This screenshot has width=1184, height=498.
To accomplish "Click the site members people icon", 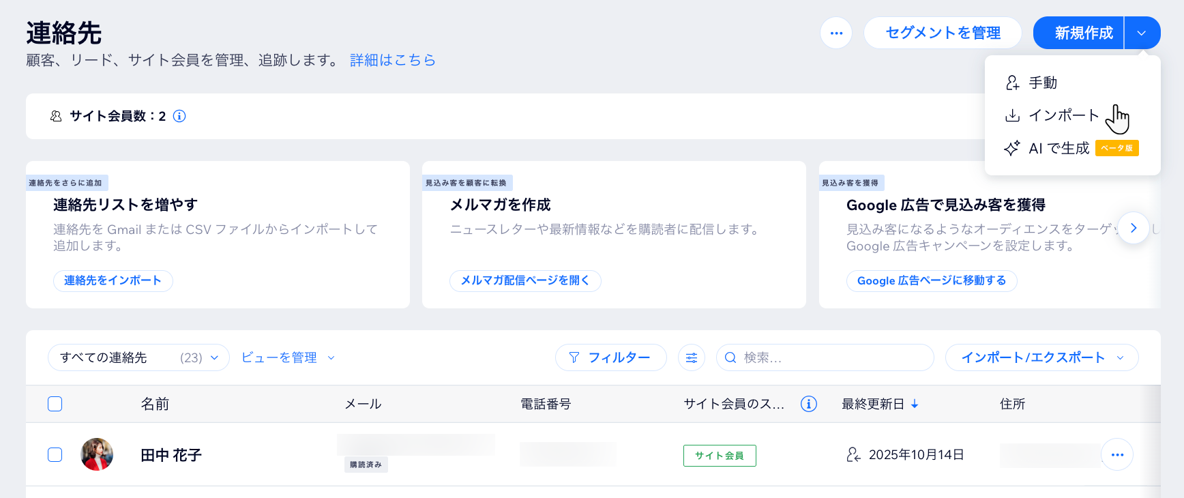I will 56,116.
